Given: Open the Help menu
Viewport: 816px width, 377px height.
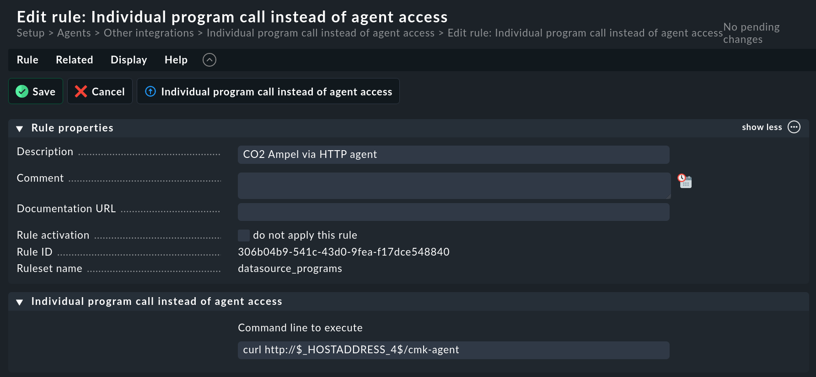Looking at the screenshot, I should point(176,60).
